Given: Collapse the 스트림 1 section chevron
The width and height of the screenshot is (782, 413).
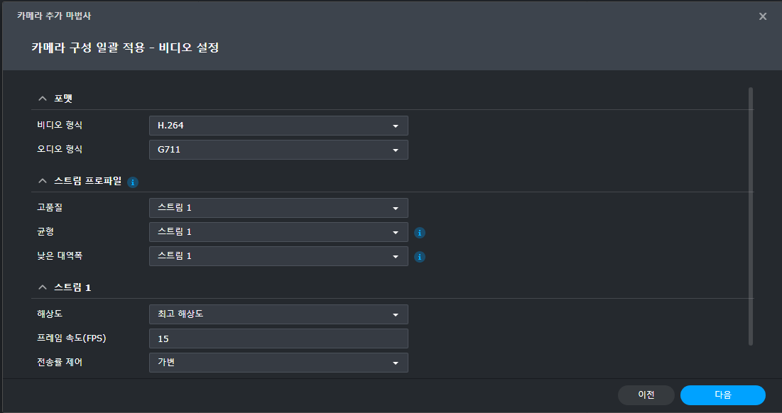Looking at the screenshot, I should coord(43,287).
